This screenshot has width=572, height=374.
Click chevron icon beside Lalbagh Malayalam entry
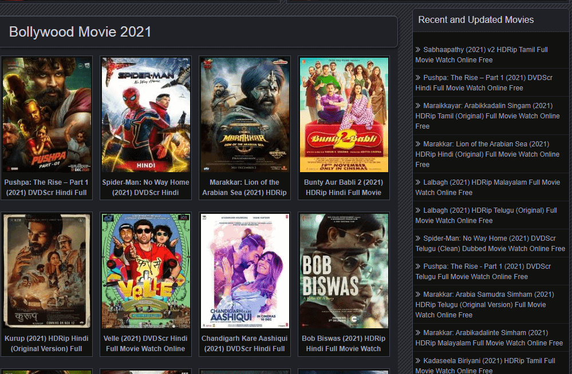tap(418, 182)
